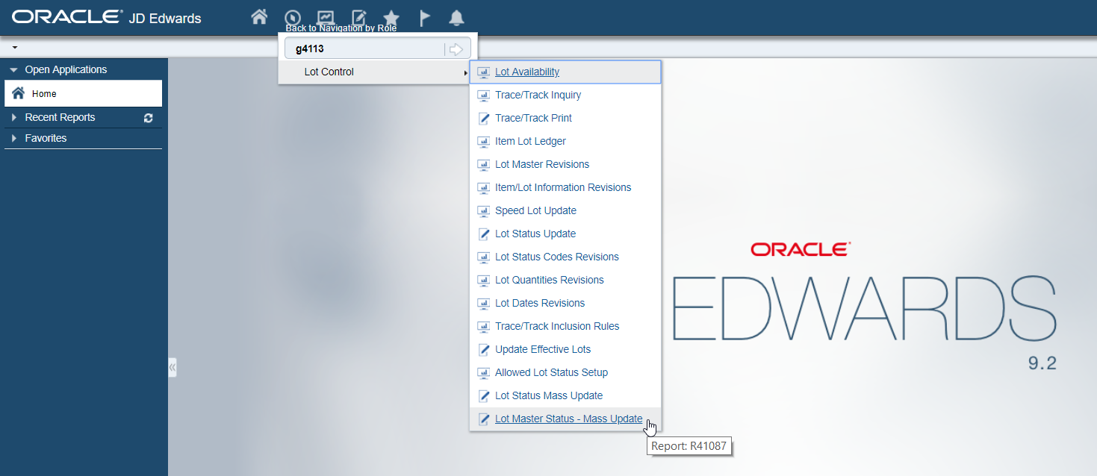Open the Favorites star icon
Screen dimensions: 1097x476
click(391, 17)
